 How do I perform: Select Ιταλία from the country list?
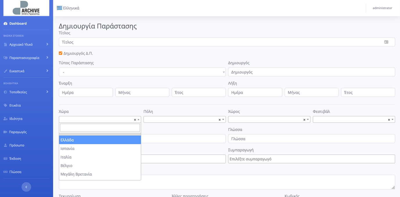click(x=66, y=157)
